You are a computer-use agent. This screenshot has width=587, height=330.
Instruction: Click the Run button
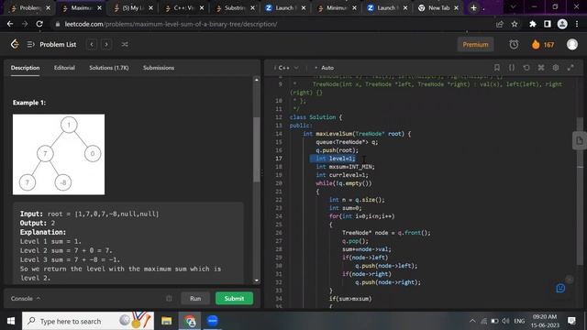(x=195, y=299)
